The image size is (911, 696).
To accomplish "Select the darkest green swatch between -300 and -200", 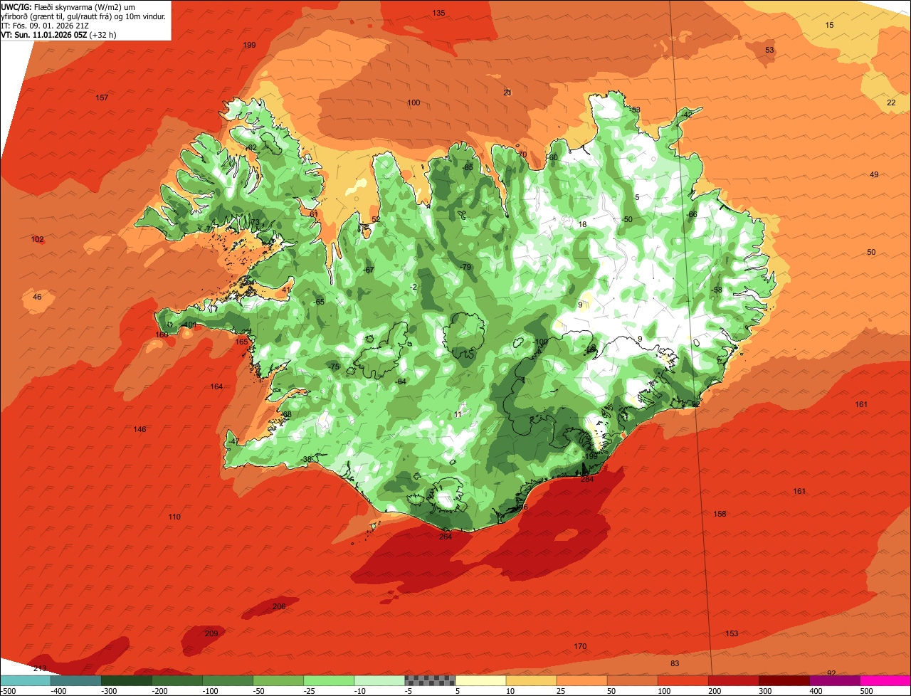I will 127,680.
